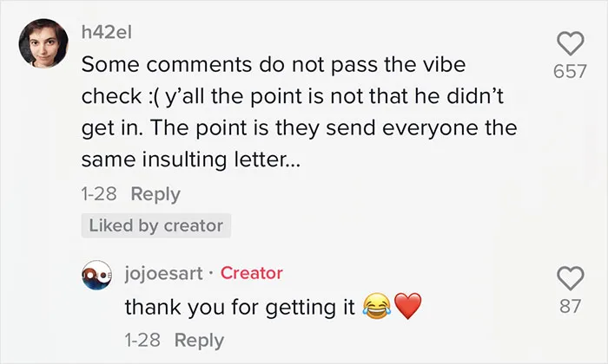Image resolution: width=608 pixels, height=364 pixels.
Task: Click the 87 like count
Action: click(x=571, y=306)
